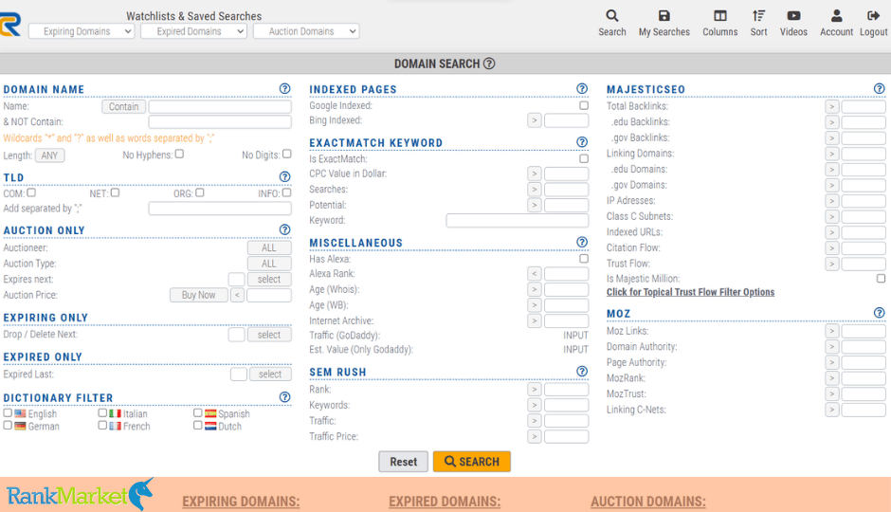
Task: Open help icon for Dictionary Filter section
Action: pyautogui.click(x=284, y=397)
